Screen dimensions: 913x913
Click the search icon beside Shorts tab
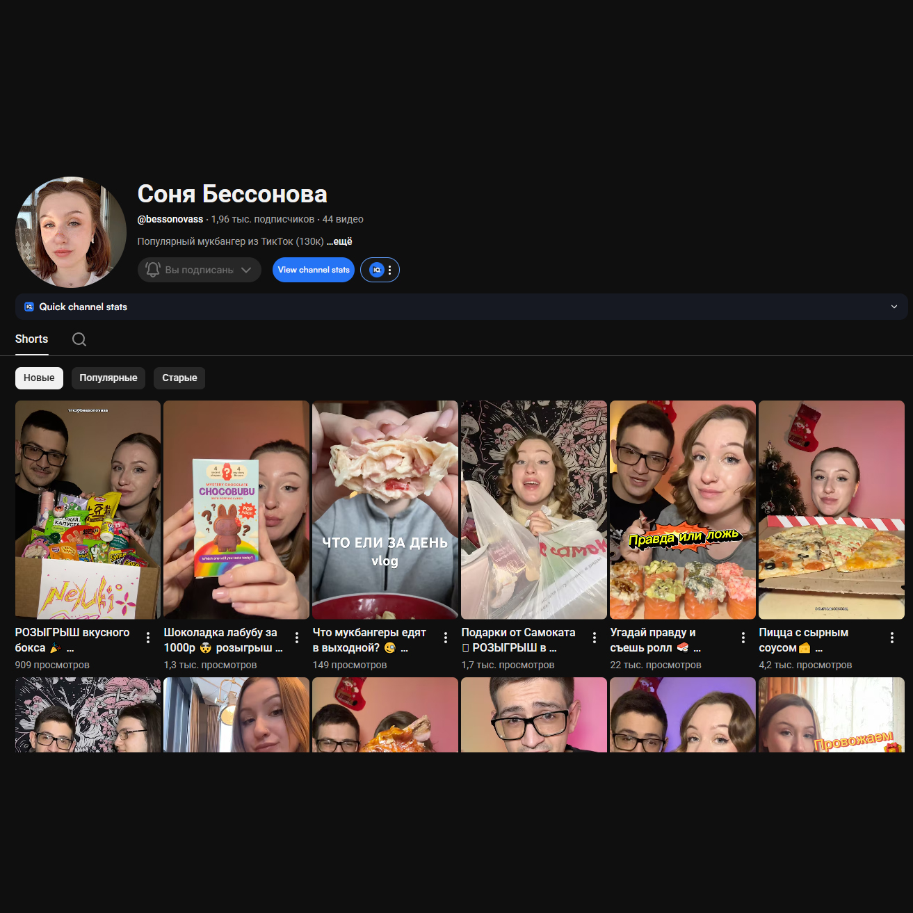pyautogui.click(x=79, y=339)
